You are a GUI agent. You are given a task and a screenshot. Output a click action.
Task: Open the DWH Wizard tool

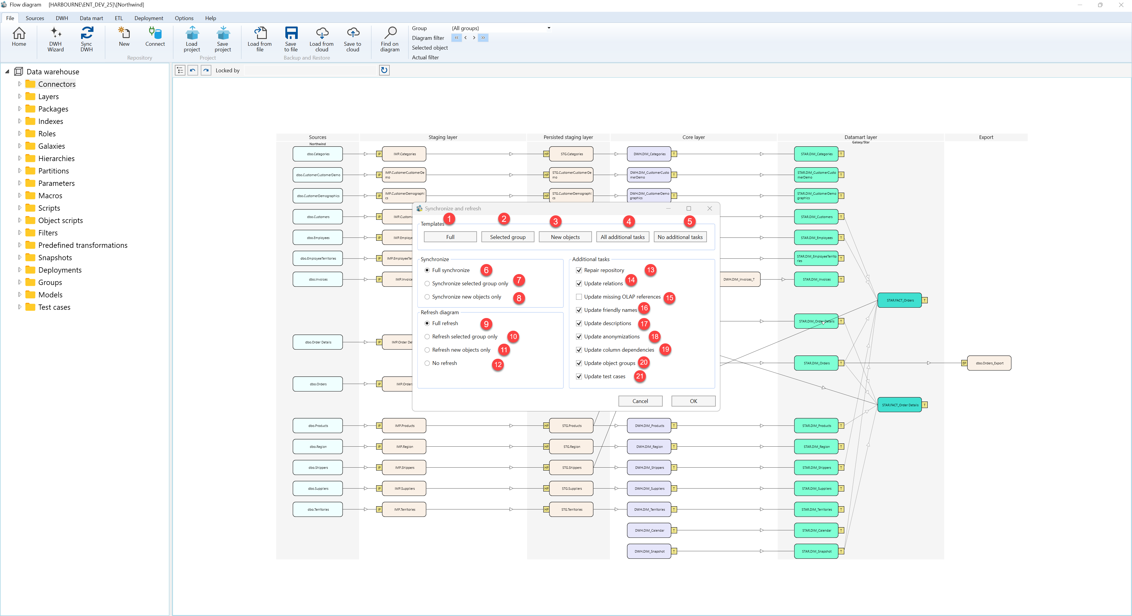click(x=55, y=39)
